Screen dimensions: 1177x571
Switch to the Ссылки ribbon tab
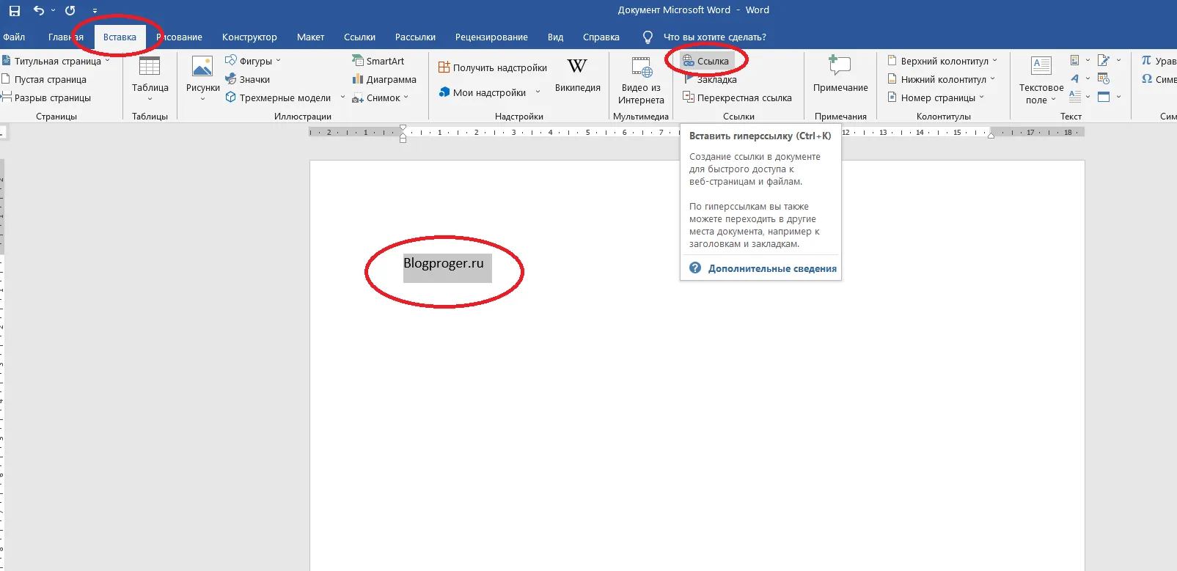pyautogui.click(x=359, y=37)
